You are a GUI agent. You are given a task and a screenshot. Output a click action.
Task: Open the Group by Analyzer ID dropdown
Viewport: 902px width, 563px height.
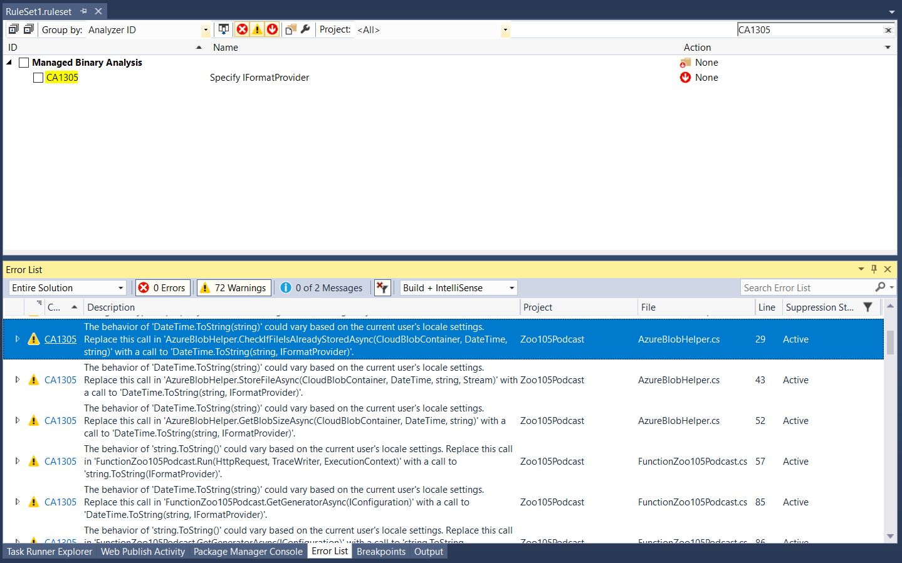[205, 30]
